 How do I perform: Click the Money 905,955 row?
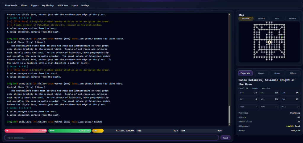coord(269,131)
